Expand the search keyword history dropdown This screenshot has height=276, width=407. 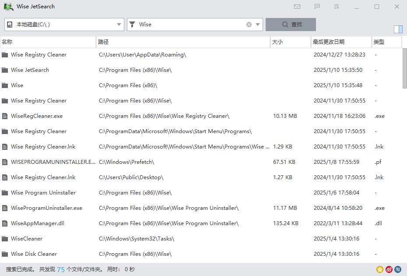[258, 25]
